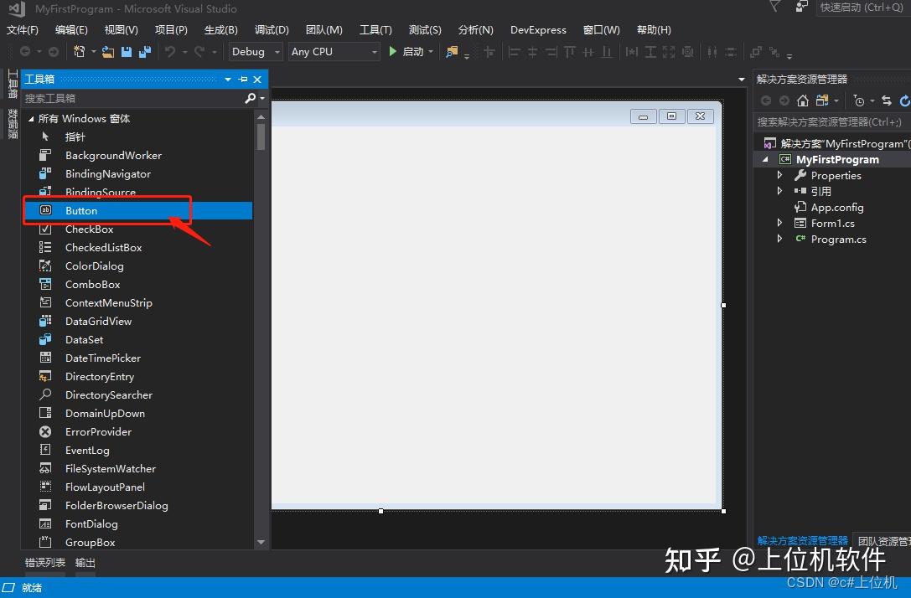Expand the 引用 references node
Viewport: 911px width, 598px height.
click(779, 190)
